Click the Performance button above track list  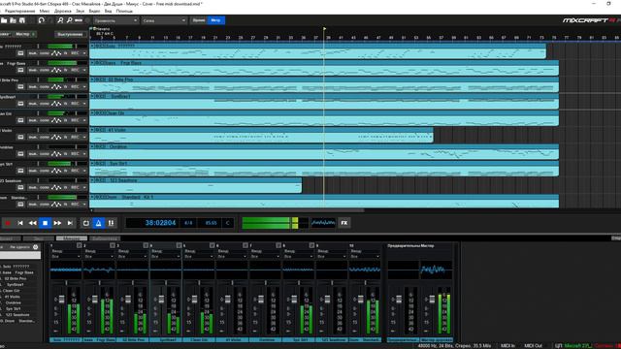click(x=71, y=35)
